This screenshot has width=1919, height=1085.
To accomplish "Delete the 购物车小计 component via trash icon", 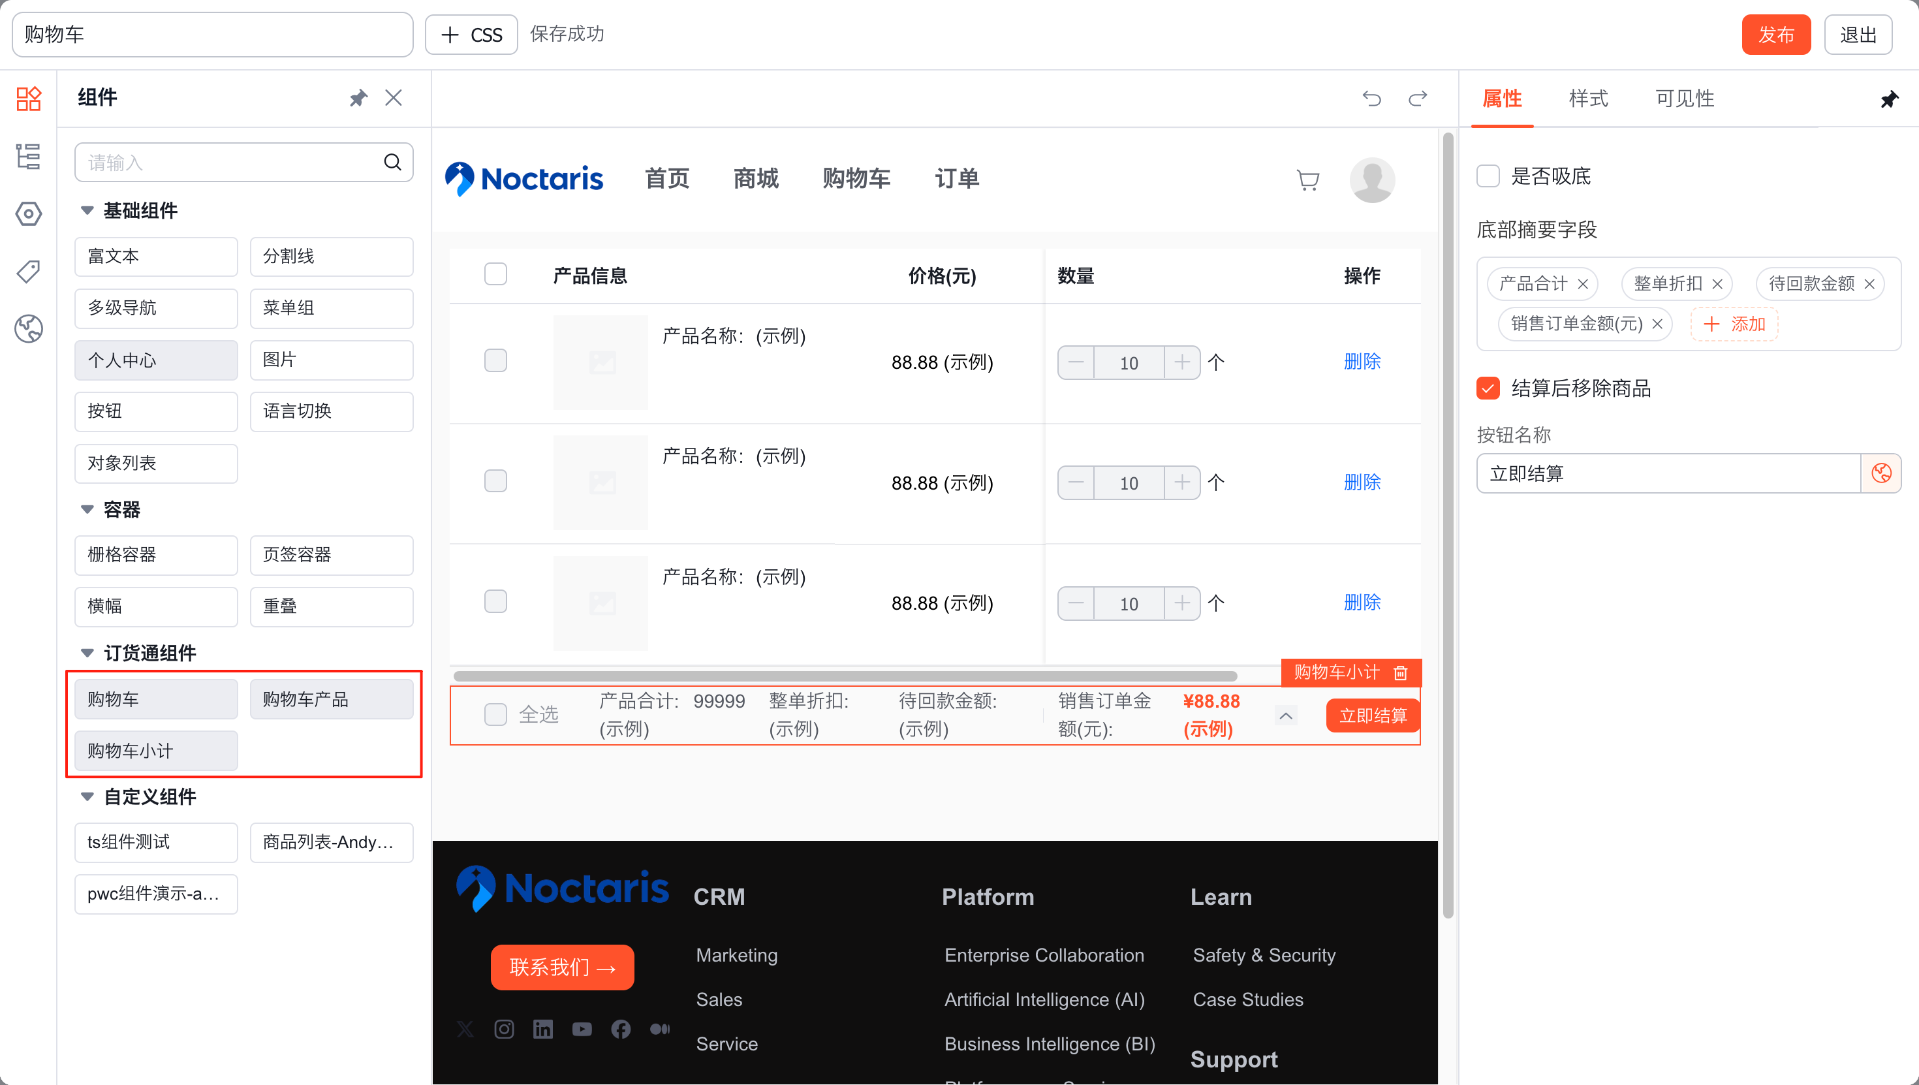I will point(1401,673).
